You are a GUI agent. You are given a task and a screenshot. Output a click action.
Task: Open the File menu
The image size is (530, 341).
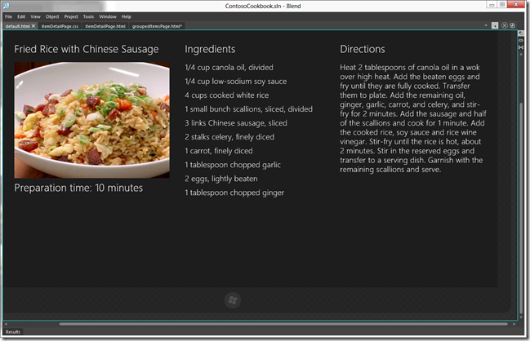point(8,16)
